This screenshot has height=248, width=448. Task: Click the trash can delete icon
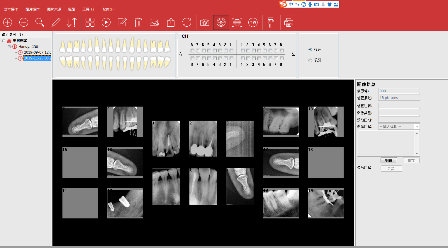[138, 22]
